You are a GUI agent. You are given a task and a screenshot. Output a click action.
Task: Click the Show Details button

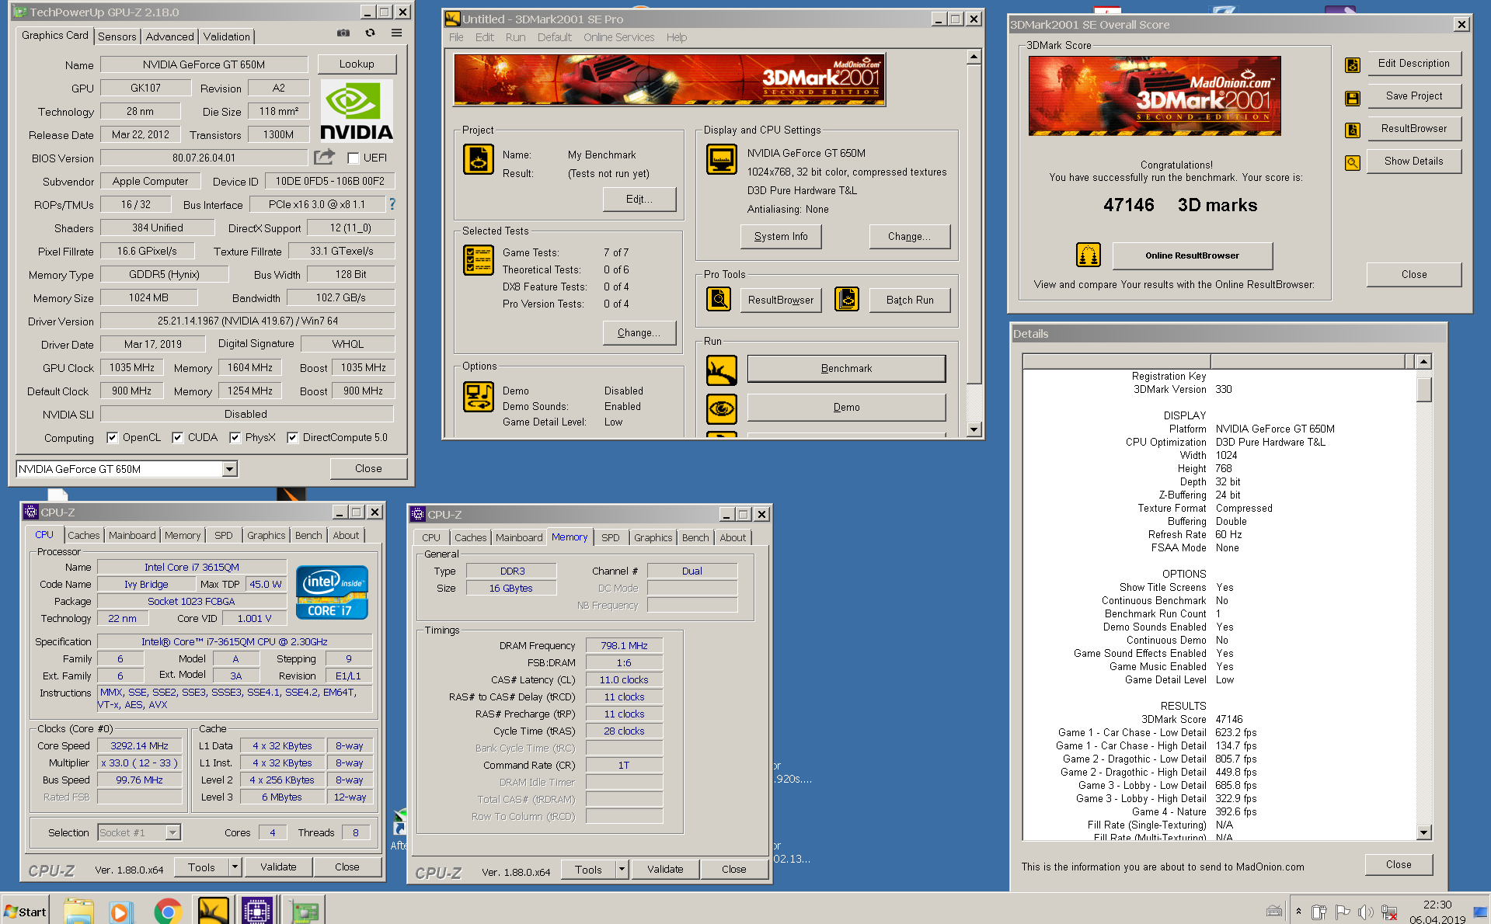(1413, 161)
